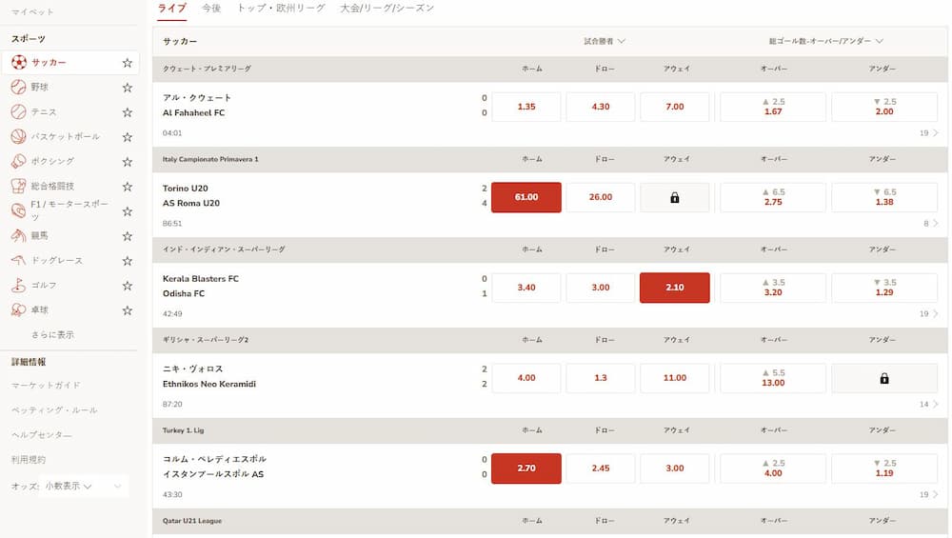Image resolution: width=952 pixels, height=538 pixels.
Task: Click the table tennis paddle icon
Action: (x=19, y=309)
